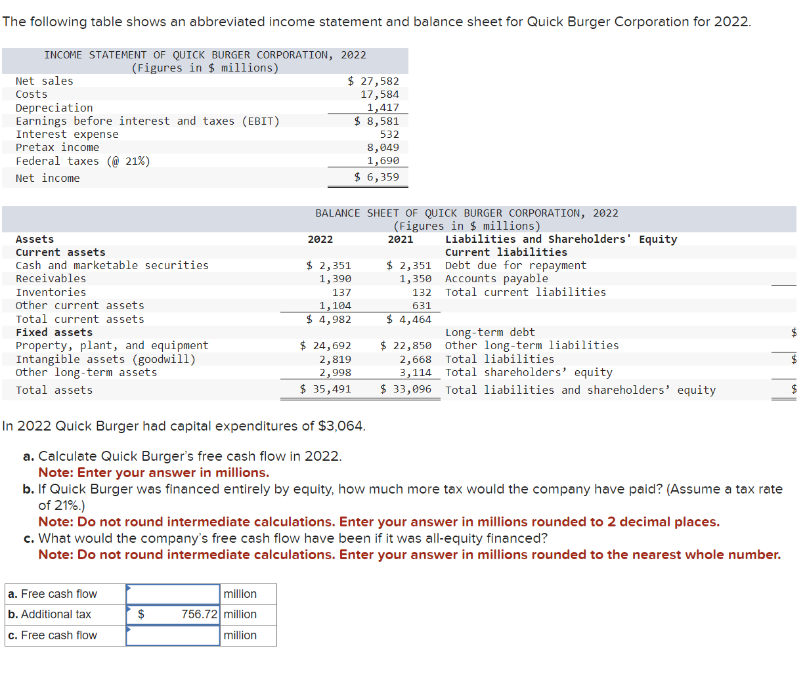Click the 2022 Other long-term assets value 2,998
Screen dimensions: 805x699
point(335,372)
